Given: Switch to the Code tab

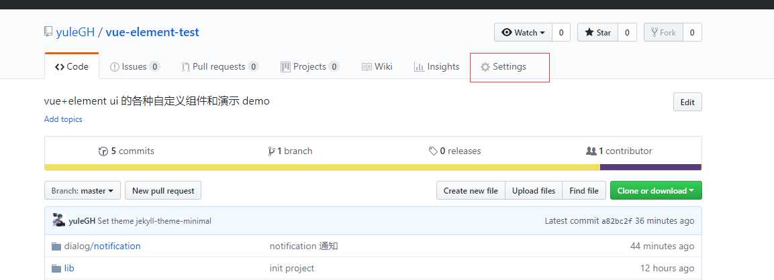Looking at the screenshot, I should tap(72, 66).
